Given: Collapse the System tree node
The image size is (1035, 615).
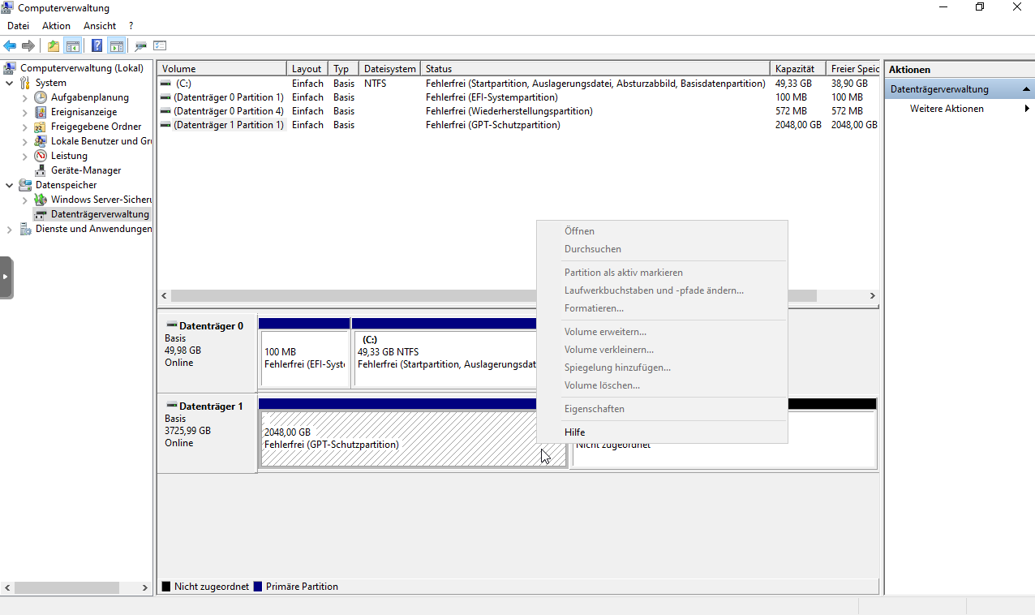Looking at the screenshot, I should coord(9,83).
